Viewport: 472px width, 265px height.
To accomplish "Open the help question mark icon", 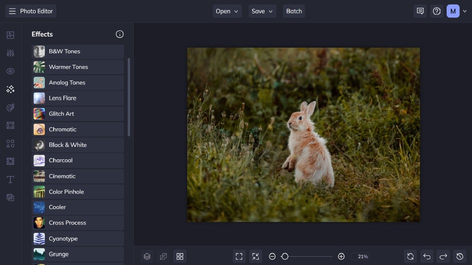I will pos(436,11).
